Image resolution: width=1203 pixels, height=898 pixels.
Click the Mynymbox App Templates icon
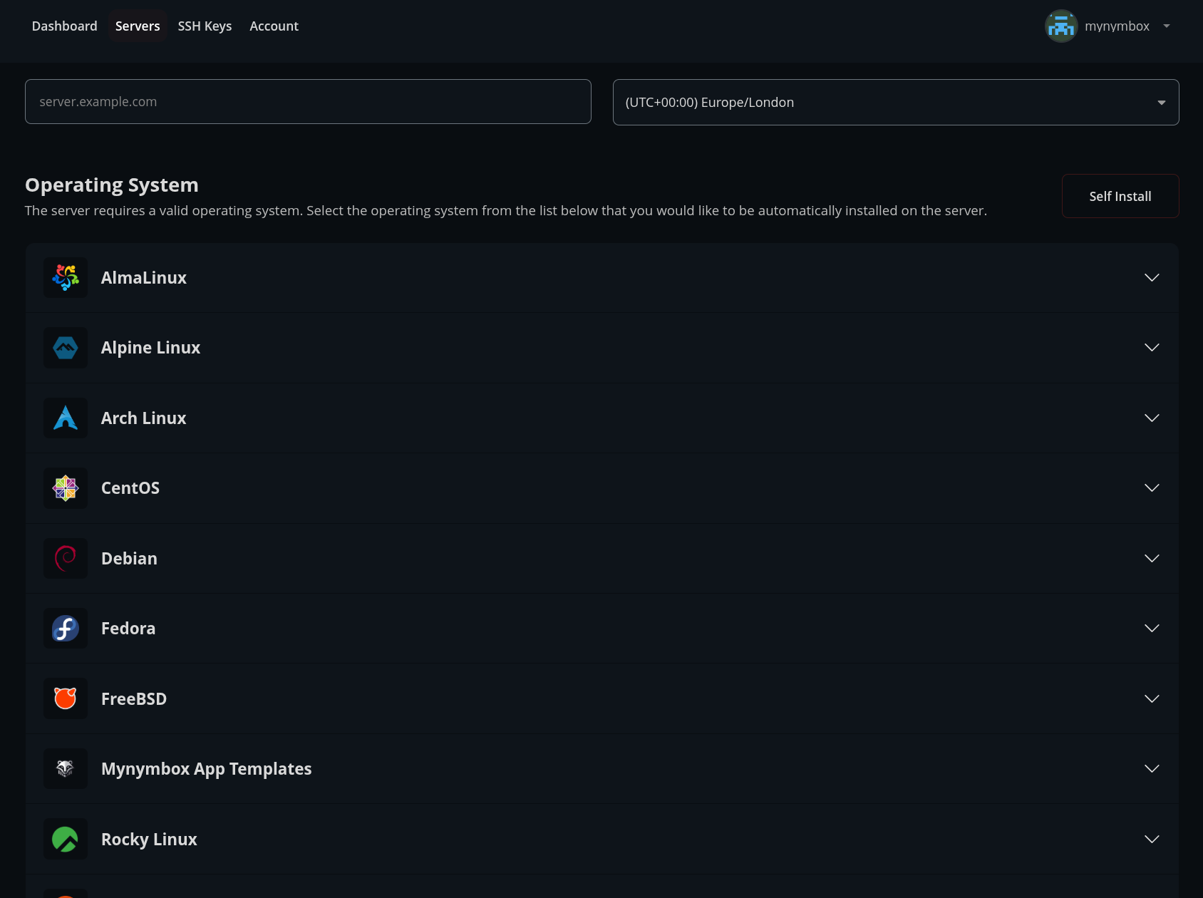pos(66,768)
